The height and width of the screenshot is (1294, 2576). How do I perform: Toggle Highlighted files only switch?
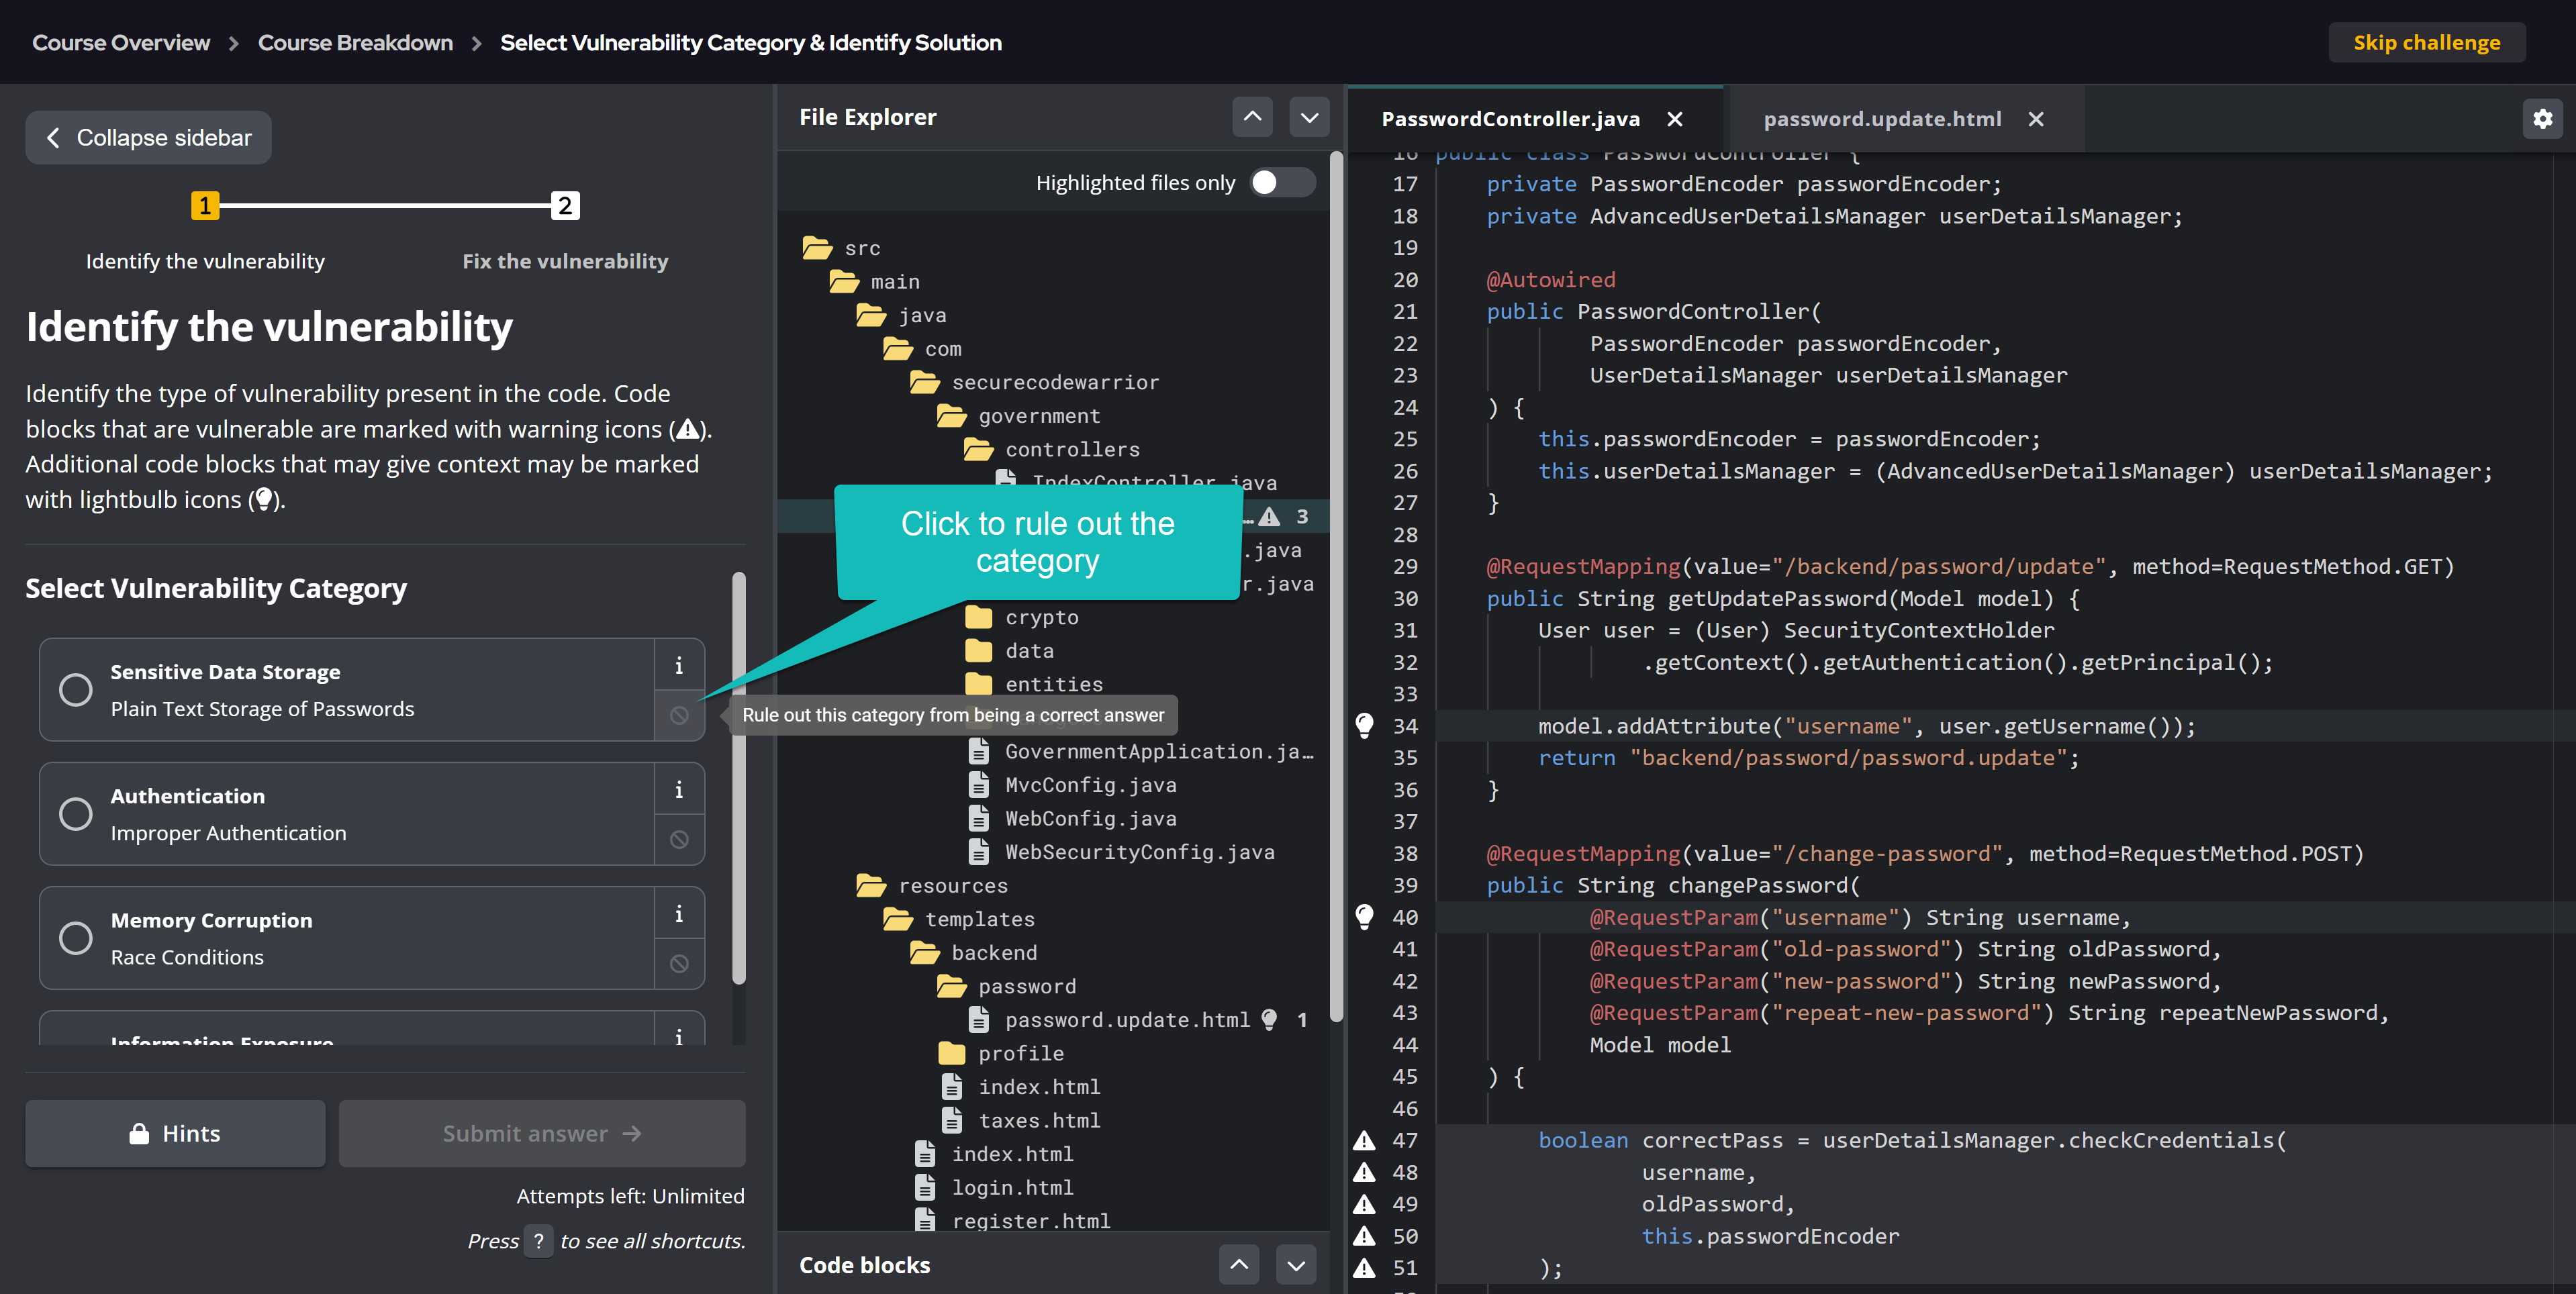tap(1282, 182)
